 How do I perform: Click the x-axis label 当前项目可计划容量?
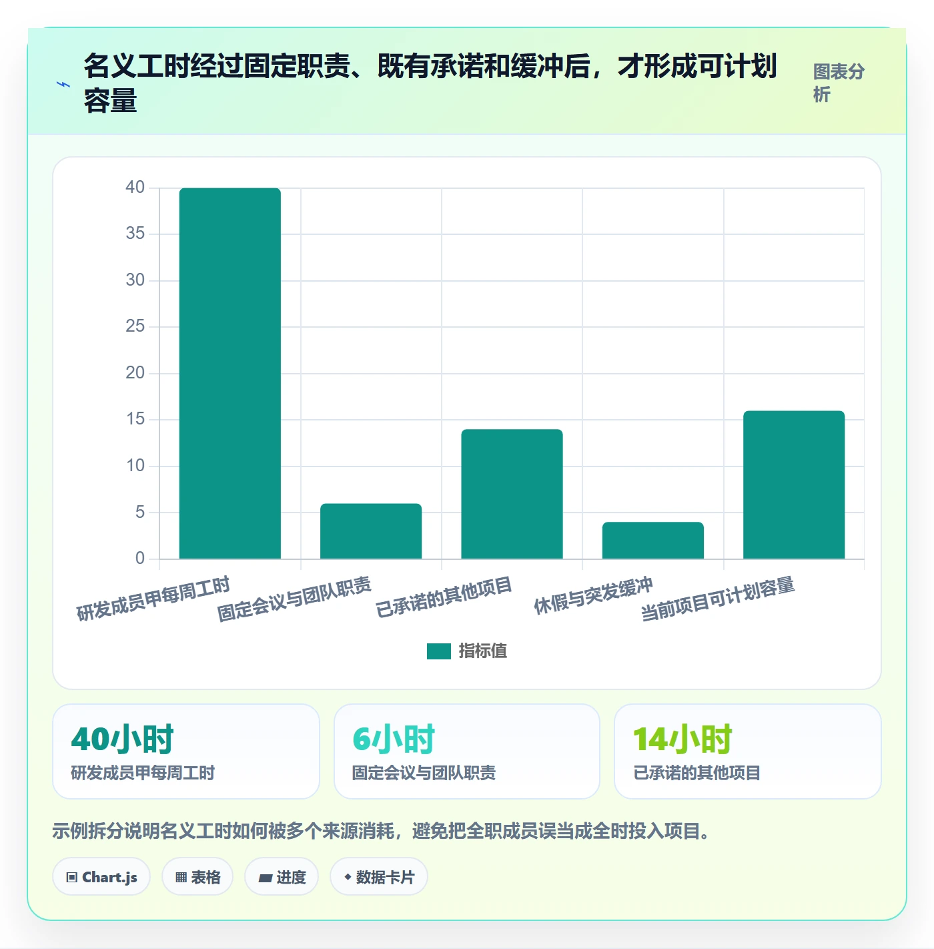click(x=718, y=599)
